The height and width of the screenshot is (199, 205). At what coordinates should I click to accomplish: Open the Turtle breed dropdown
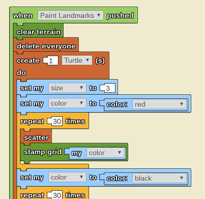(77, 60)
